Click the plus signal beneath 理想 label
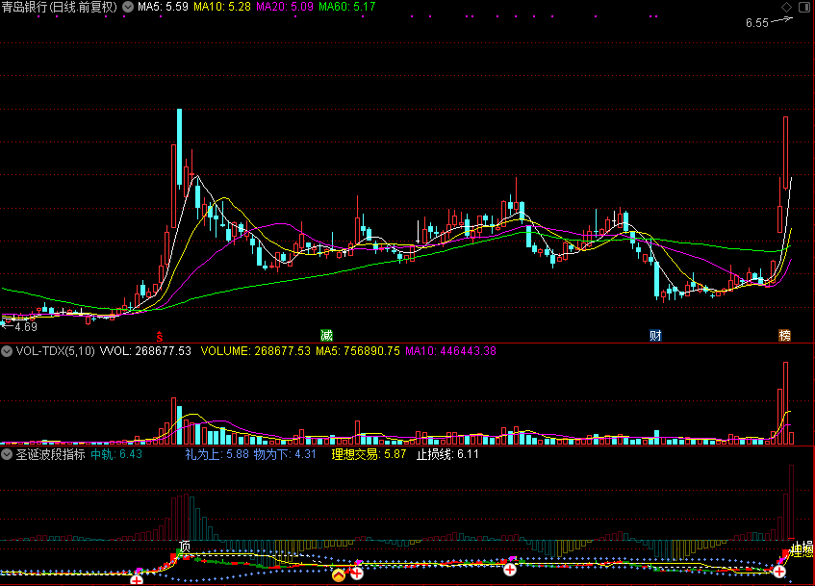 click(779, 572)
